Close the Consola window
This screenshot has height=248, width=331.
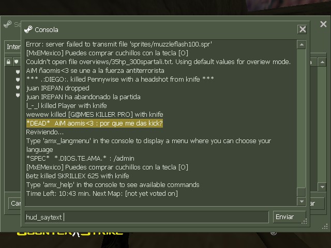[x=302, y=29]
